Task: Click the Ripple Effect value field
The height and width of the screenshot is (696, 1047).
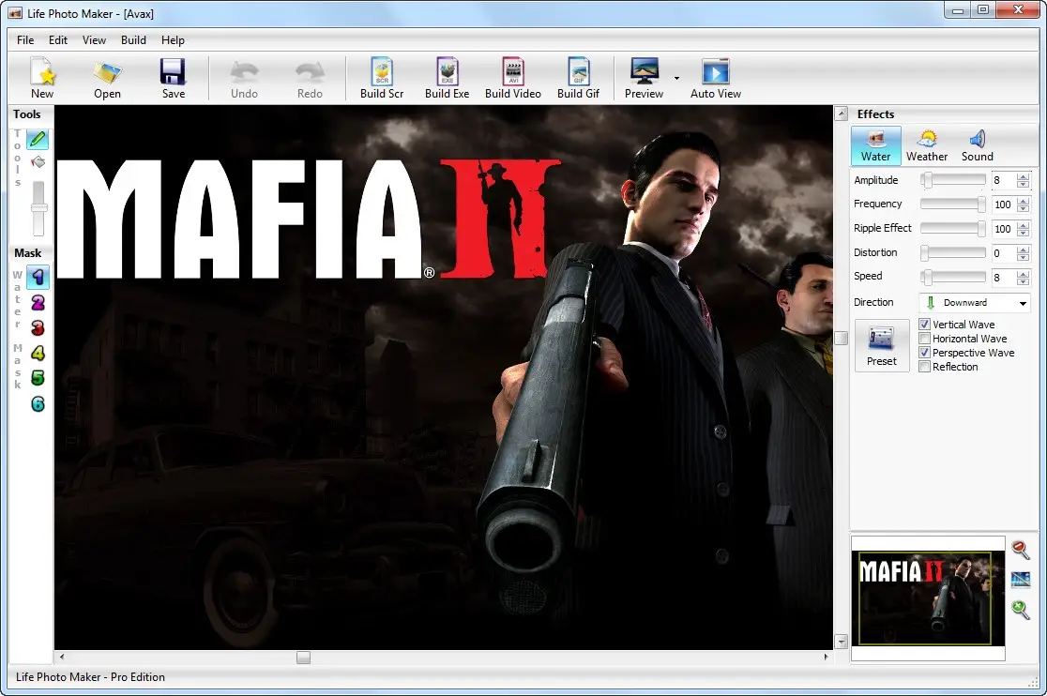Action: (1003, 229)
